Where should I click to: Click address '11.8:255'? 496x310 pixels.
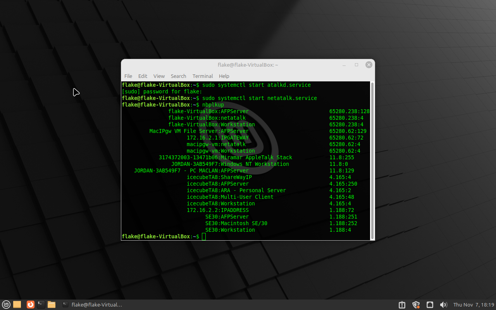coord(342,157)
